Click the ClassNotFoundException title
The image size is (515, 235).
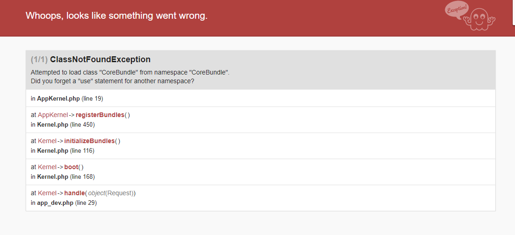(100, 59)
